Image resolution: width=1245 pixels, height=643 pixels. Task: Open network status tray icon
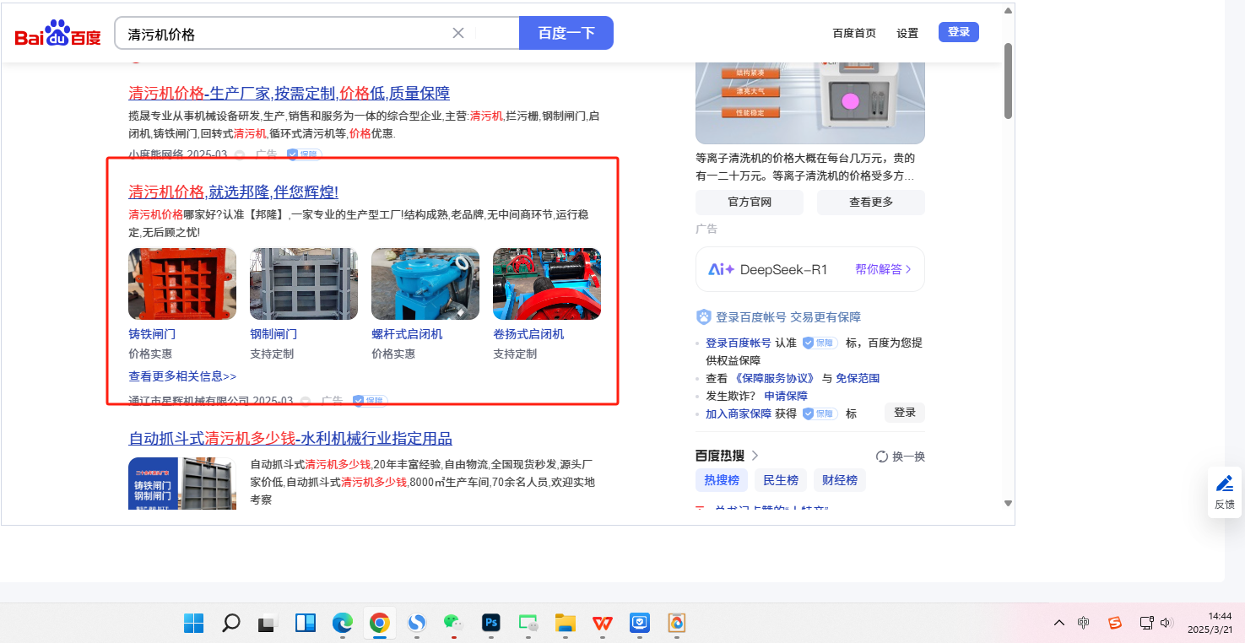click(1146, 623)
